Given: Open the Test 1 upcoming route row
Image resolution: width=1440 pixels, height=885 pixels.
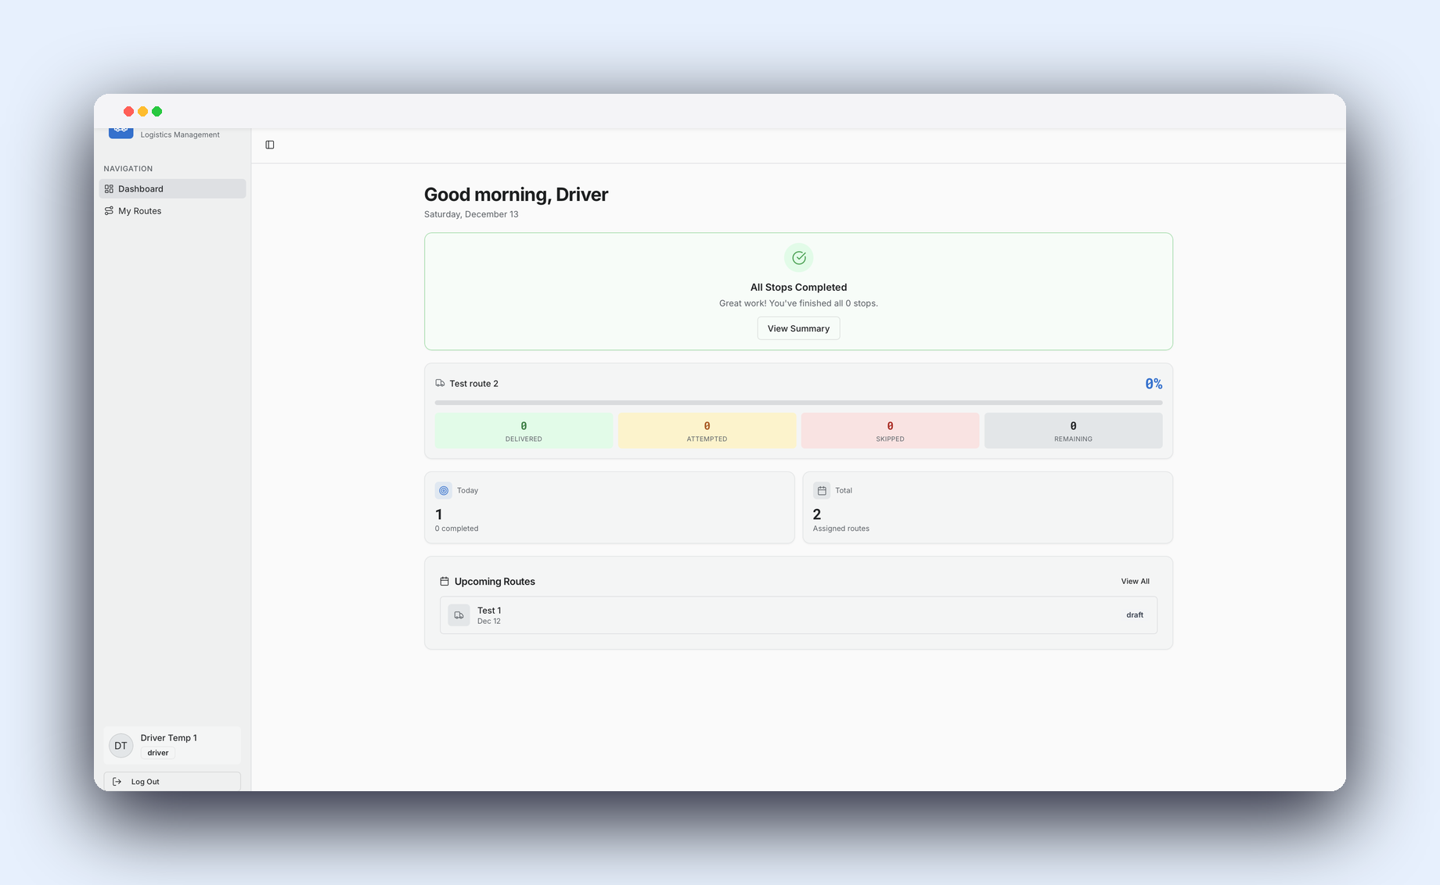Looking at the screenshot, I should (x=798, y=615).
